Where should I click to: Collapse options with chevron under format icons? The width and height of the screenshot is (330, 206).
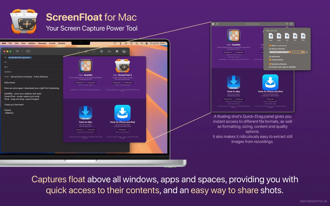tap(287, 43)
